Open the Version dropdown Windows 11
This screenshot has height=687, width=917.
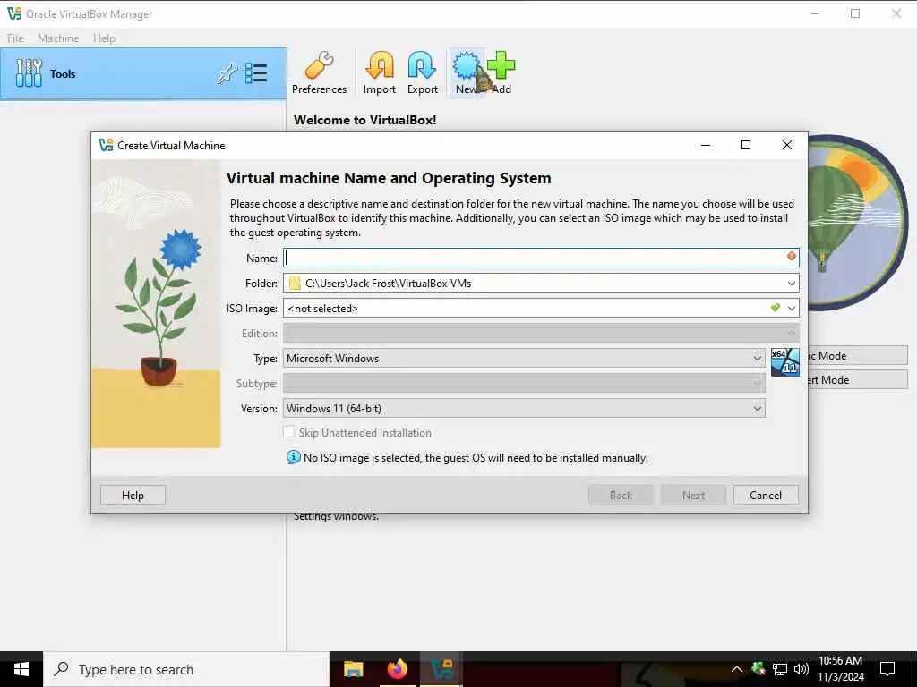click(524, 408)
